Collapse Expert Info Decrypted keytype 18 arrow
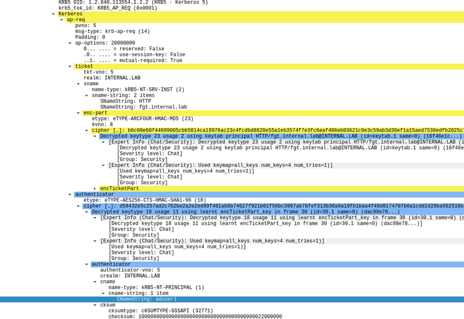Viewport: 464px width, 319px height. coord(95,218)
